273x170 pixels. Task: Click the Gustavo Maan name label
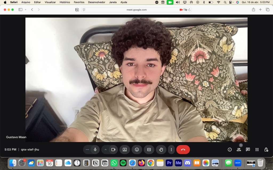pos(16,137)
